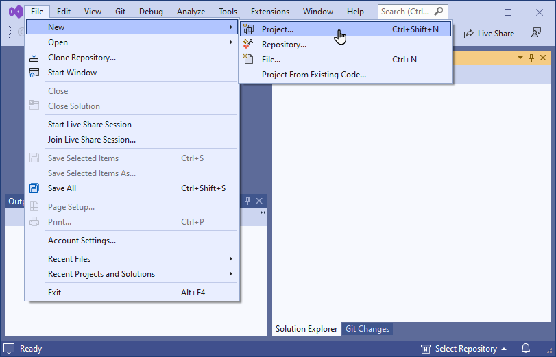Click the Live Share button
The width and height of the screenshot is (556, 357).
click(x=489, y=34)
